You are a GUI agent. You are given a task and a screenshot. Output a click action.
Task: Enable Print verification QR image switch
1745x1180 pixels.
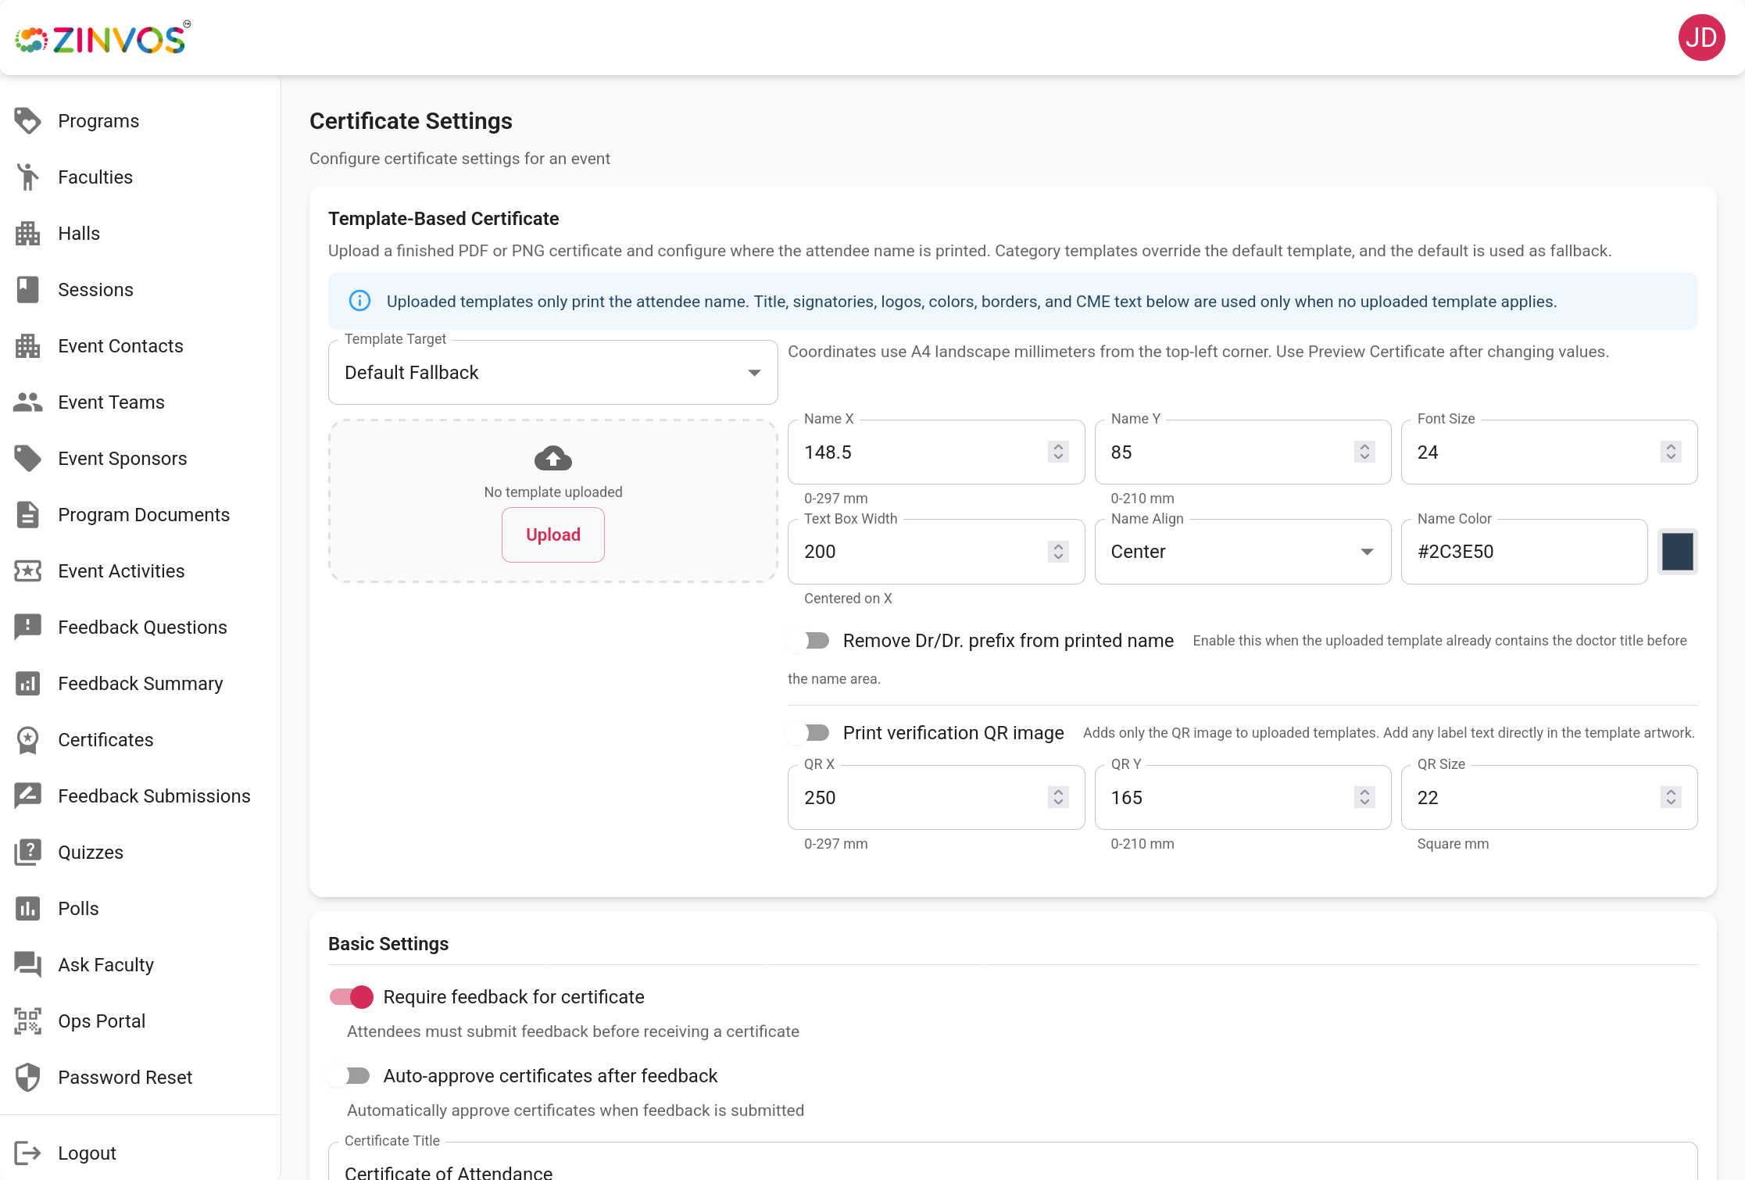coord(810,733)
